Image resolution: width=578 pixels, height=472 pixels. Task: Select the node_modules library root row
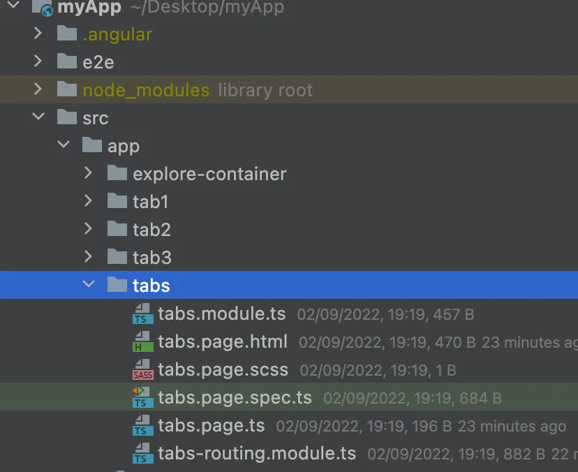coord(289,89)
